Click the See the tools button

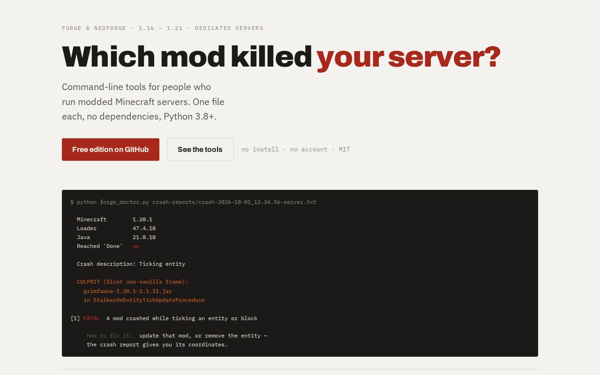tap(200, 150)
